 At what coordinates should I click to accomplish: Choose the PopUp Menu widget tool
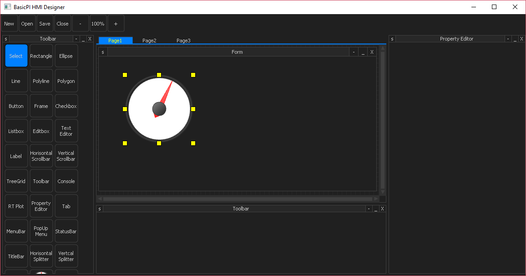41,231
